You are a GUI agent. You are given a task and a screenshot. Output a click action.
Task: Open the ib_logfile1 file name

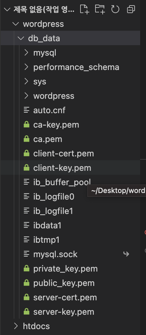(53, 211)
